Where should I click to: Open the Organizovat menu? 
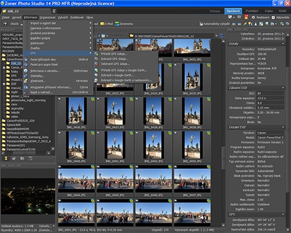tap(47, 17)
